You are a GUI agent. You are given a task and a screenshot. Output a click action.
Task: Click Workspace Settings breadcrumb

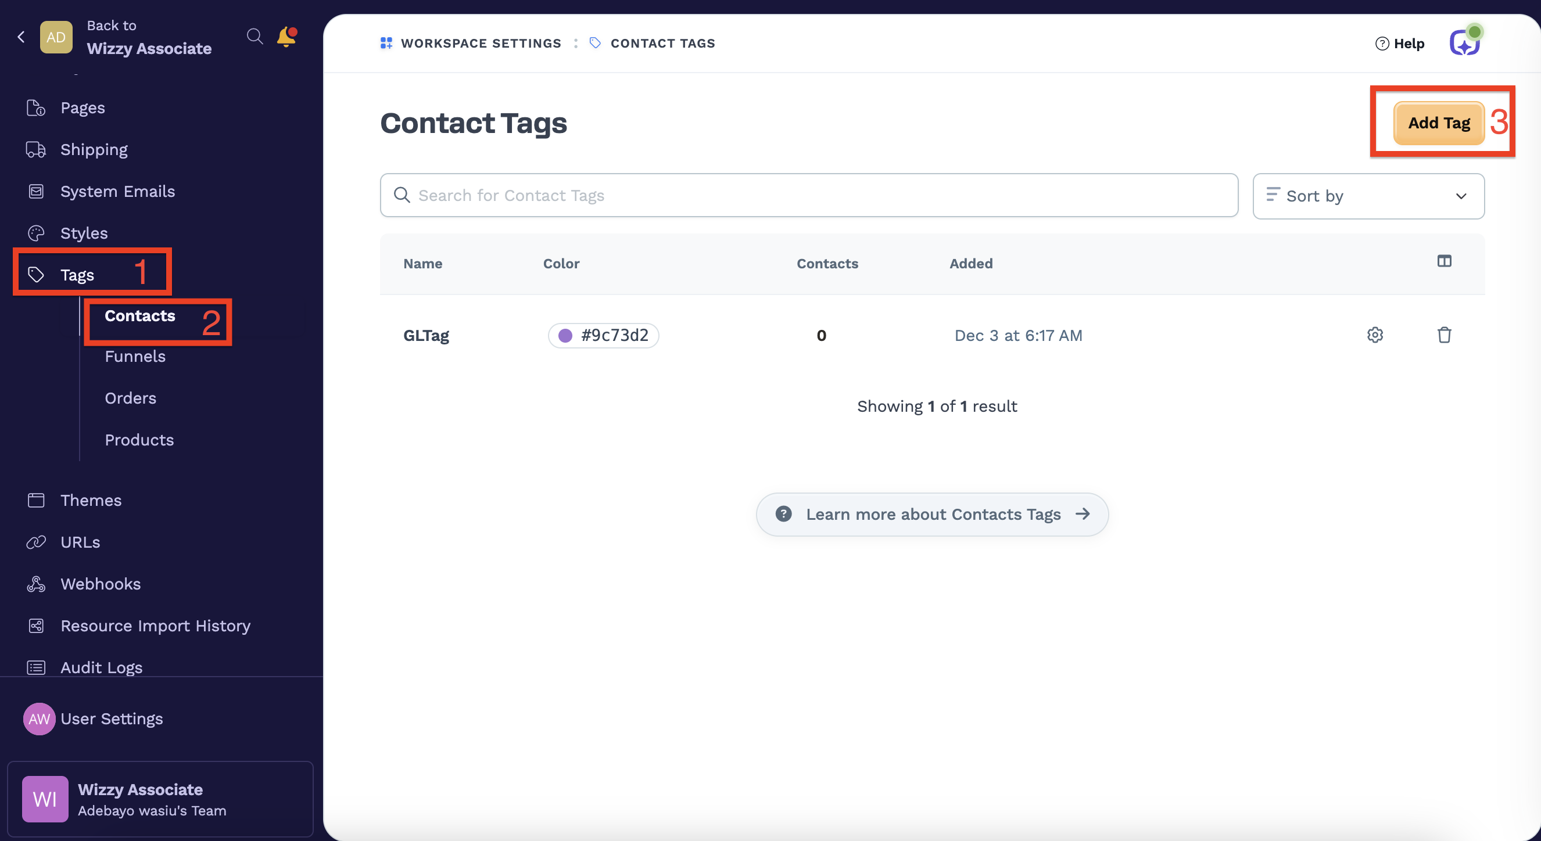[x=481, y=43]
